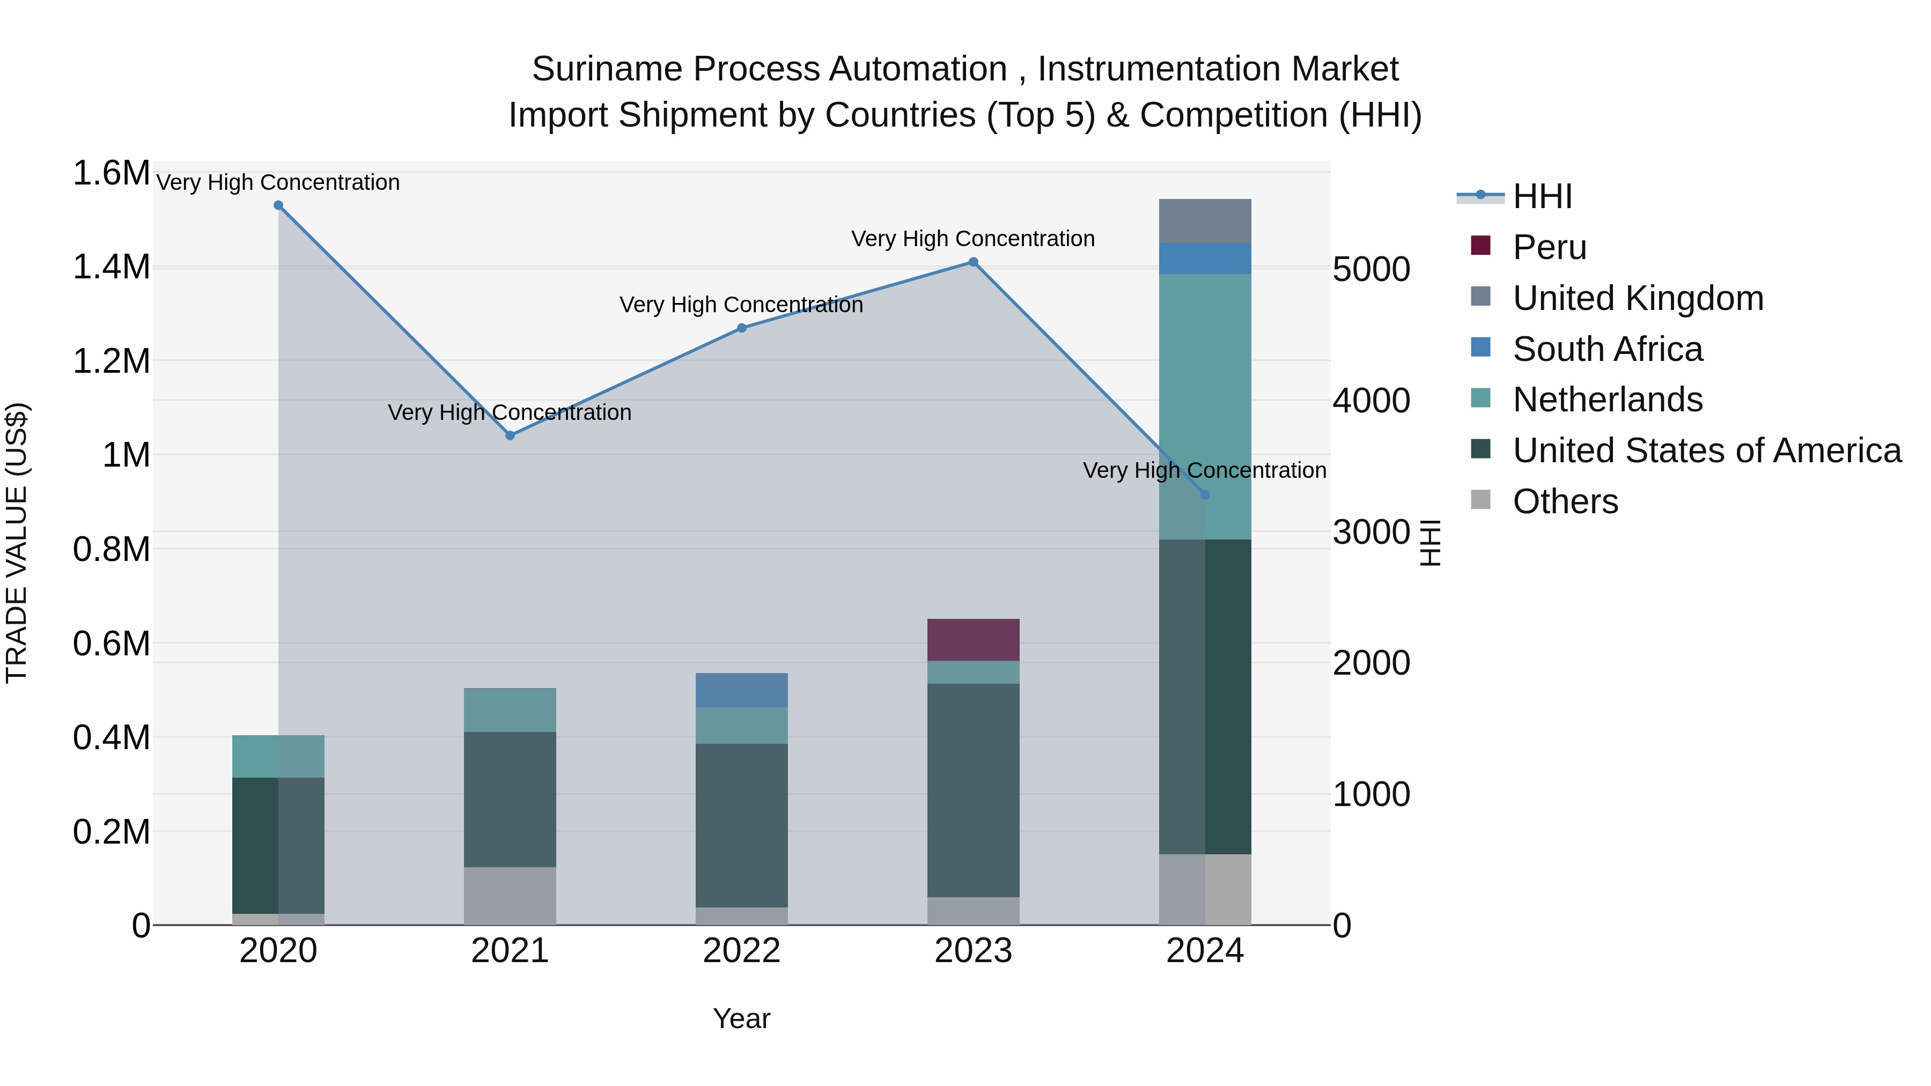Click United Kingdom segment atop 2024 bar

1205,221
